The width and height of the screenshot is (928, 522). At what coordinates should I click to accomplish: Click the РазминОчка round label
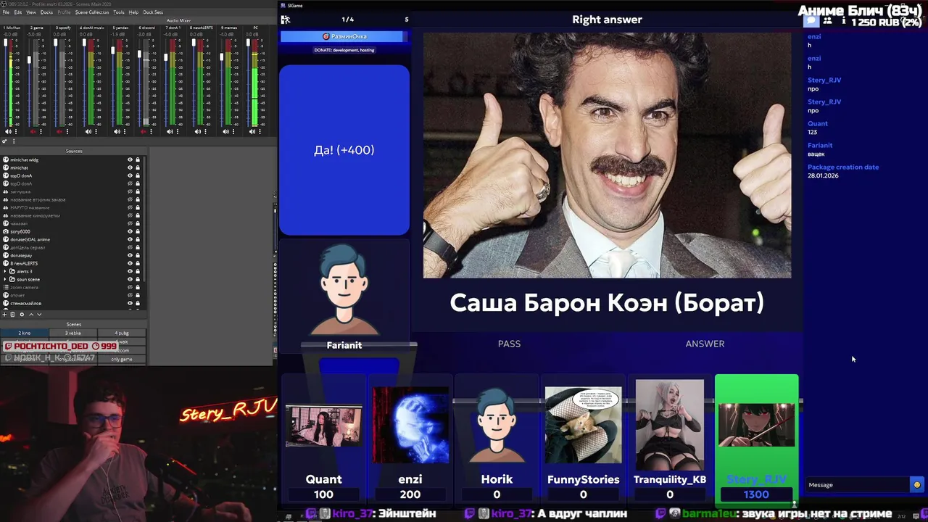coord(344,36)
